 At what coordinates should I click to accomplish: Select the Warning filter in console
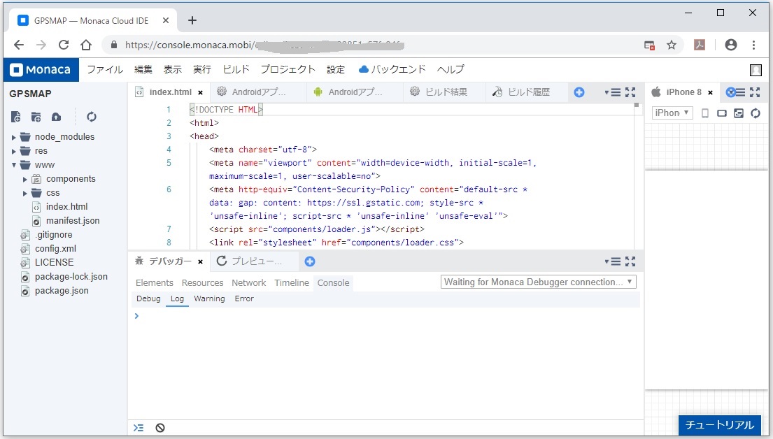click(209, 298)
